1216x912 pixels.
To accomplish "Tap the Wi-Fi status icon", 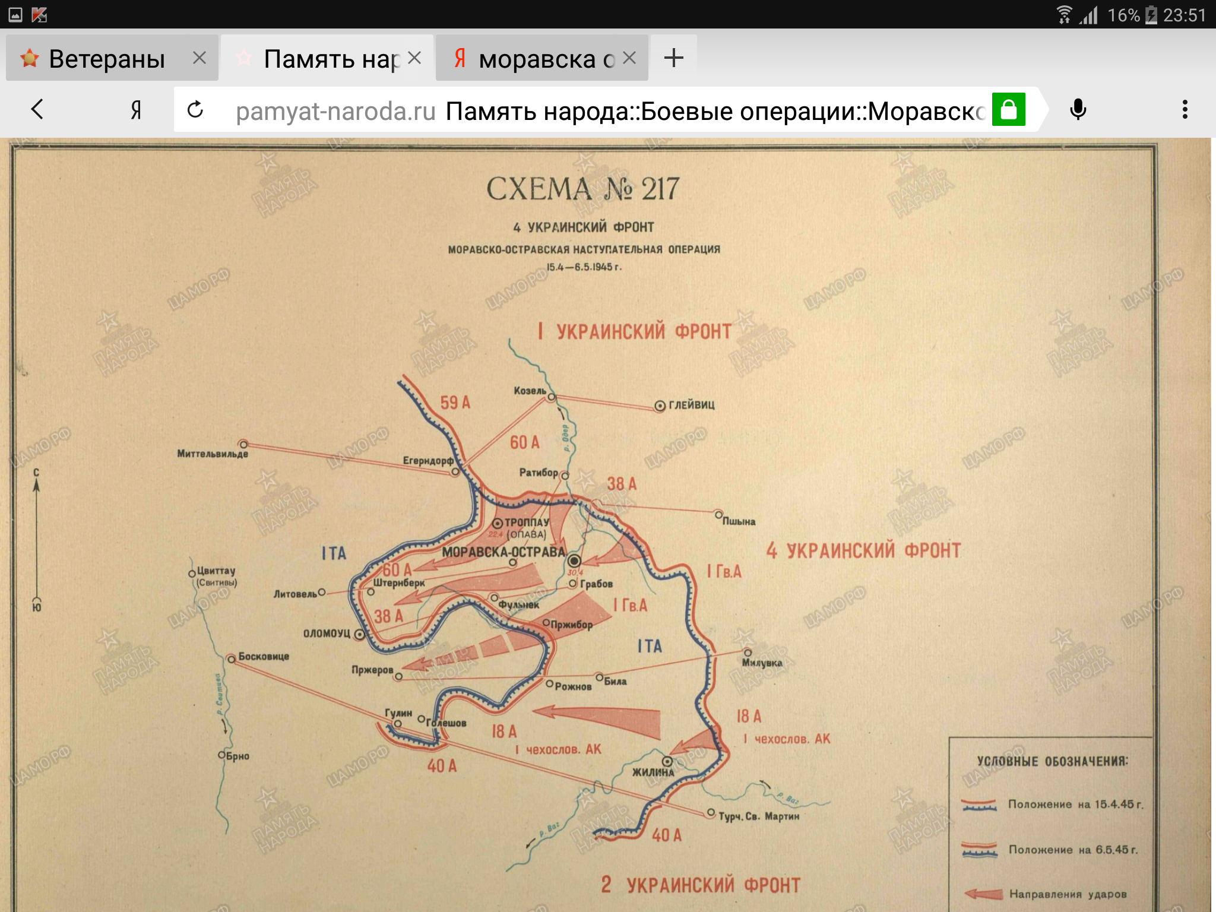I will (1064, 15).
